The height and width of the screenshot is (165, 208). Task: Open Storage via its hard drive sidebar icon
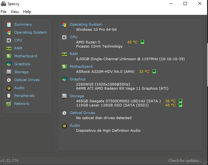pos(9,72)
